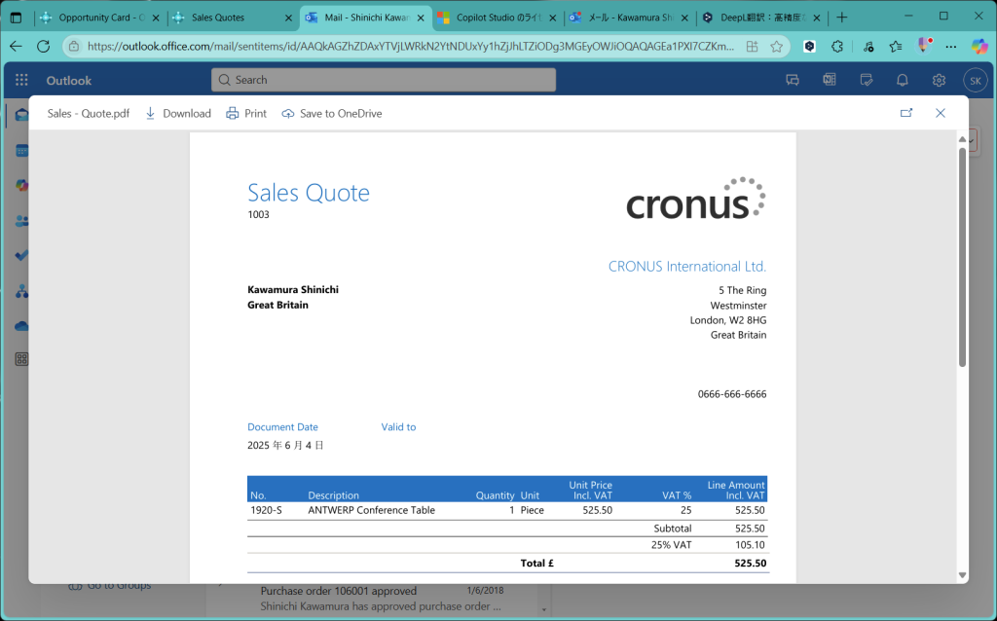997x621 pixels.
Task: Add this page to favorites
Action: (776, 46)
